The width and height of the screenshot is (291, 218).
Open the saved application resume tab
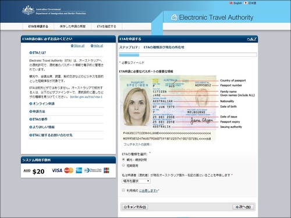pyautogui.click(x=73, y=27)
